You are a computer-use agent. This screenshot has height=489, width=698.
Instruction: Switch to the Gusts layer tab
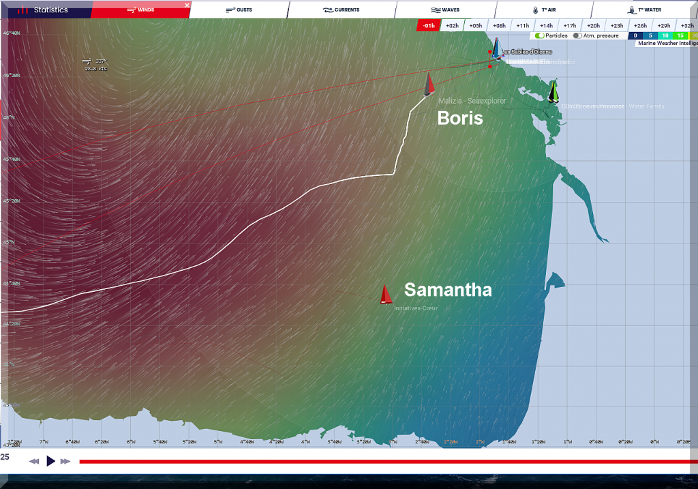(239, 10)
